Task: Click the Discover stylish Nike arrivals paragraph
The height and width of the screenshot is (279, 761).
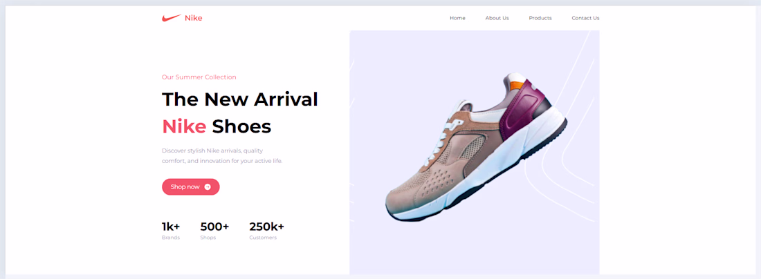Action: click(x=222, y=155)
